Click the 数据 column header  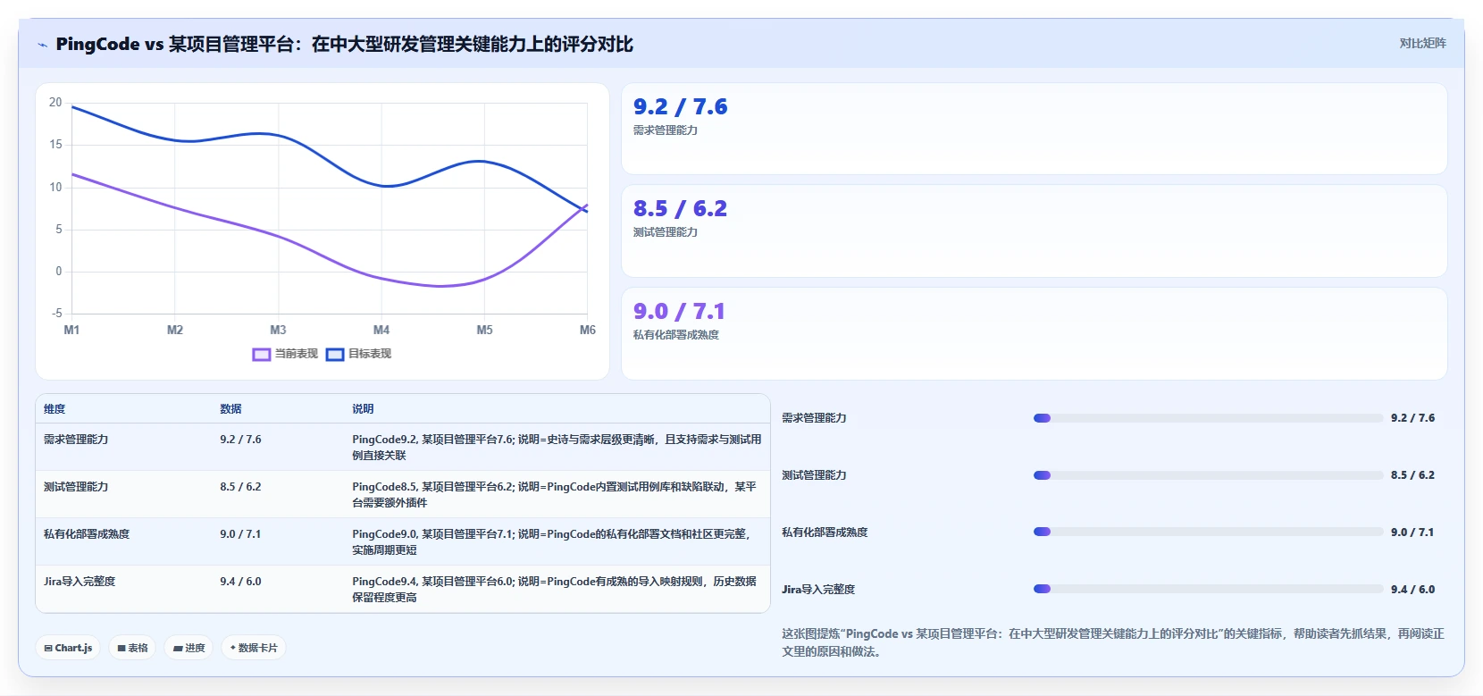[230, 409]
